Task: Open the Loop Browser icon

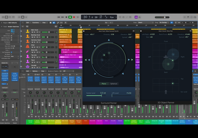Action: pos(192,17)
